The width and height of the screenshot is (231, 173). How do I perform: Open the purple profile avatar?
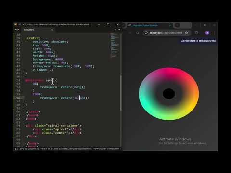click(x=207, y=33)
